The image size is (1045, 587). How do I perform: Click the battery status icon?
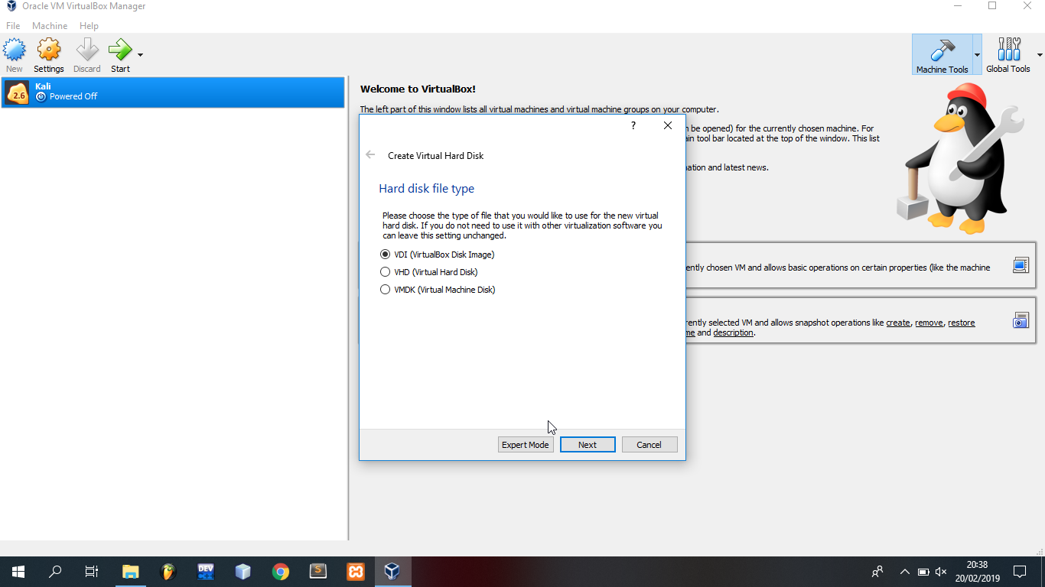click(x=923, y=572)
